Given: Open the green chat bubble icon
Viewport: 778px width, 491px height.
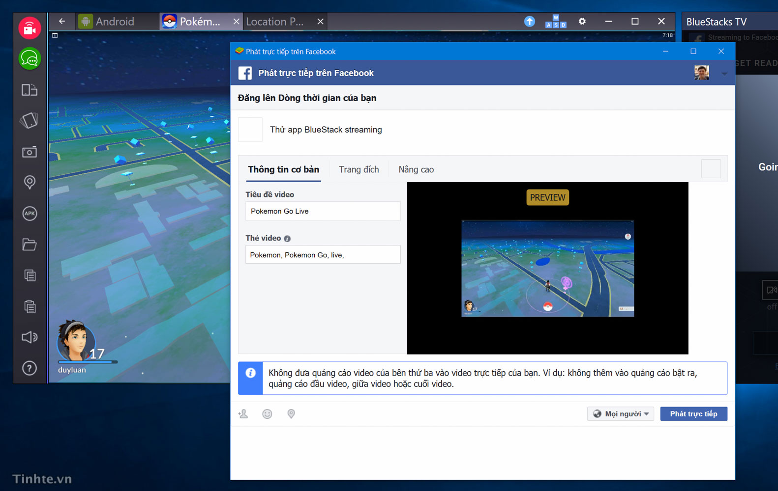Looking at the screenshot, I should (30, 59).
